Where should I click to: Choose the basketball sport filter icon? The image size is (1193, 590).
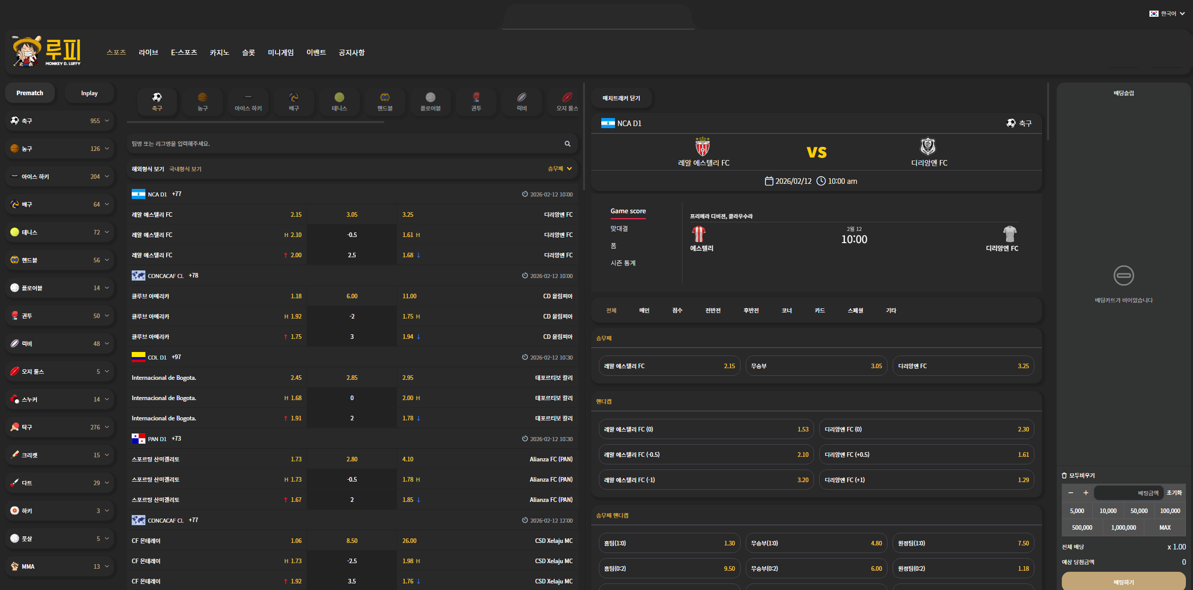[203, 97]
